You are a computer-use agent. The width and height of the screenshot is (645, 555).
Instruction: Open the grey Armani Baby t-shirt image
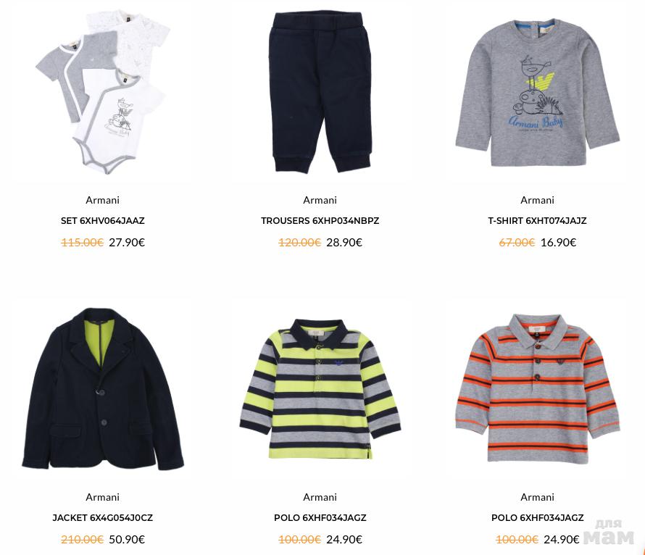click(x=538, y=93)
